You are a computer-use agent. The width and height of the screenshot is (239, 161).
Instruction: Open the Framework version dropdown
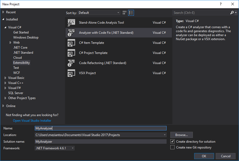pos(55,148)
